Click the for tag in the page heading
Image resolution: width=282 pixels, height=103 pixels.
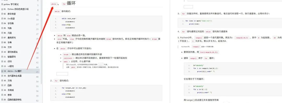64,4
